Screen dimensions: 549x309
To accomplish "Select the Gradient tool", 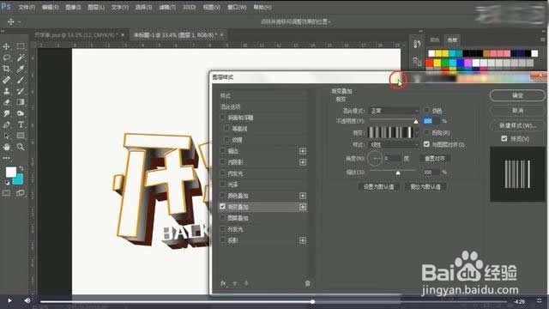I will (21, 102).
